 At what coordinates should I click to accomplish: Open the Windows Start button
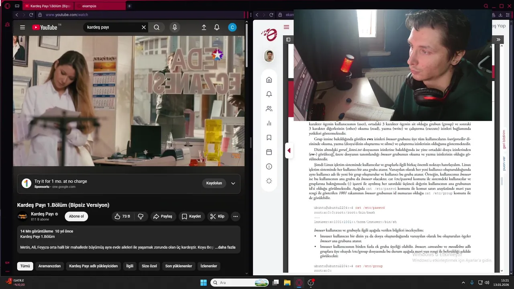coord(204,283)
